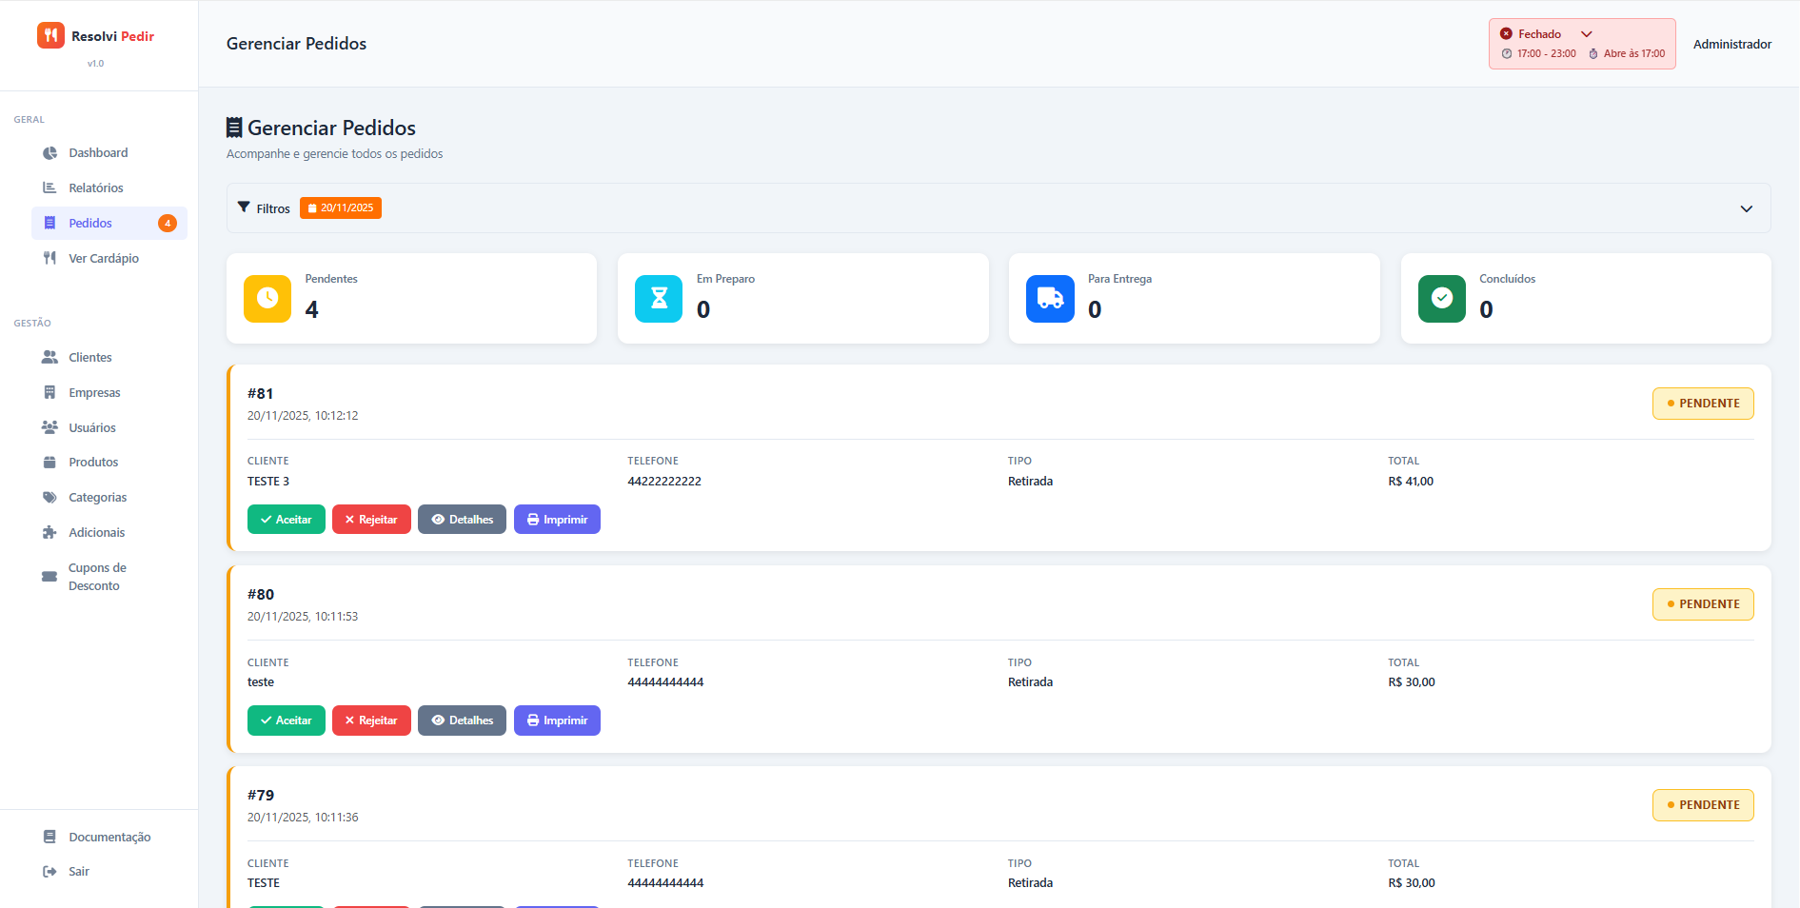Select the Categorias tag icon

(x=49, y=497)
